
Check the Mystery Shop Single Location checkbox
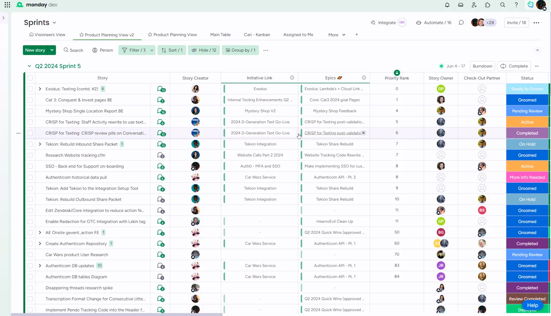coord(30,111)
